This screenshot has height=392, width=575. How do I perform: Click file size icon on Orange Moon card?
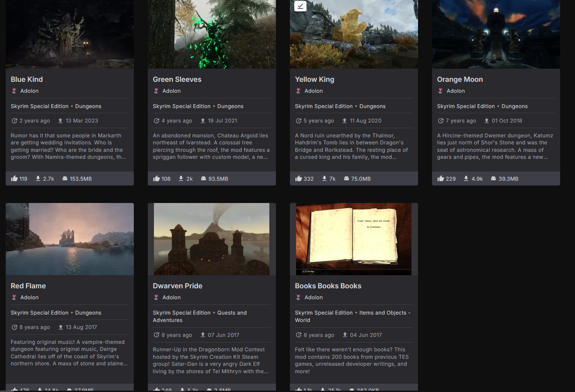point(493,178)
